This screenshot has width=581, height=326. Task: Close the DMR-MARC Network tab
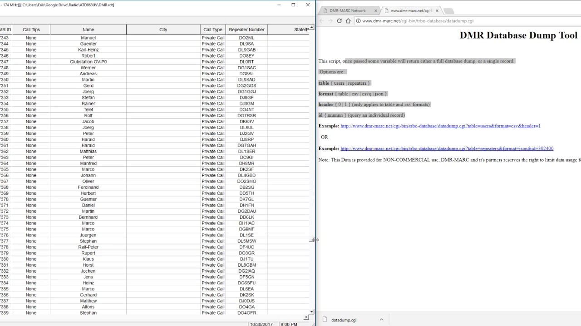376,10
